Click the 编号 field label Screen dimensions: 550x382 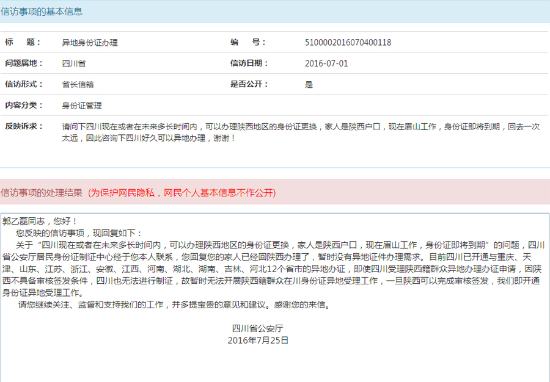(x=248, y=42)
